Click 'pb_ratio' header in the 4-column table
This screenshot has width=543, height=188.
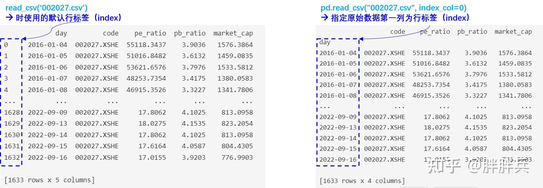pos(472,32)
